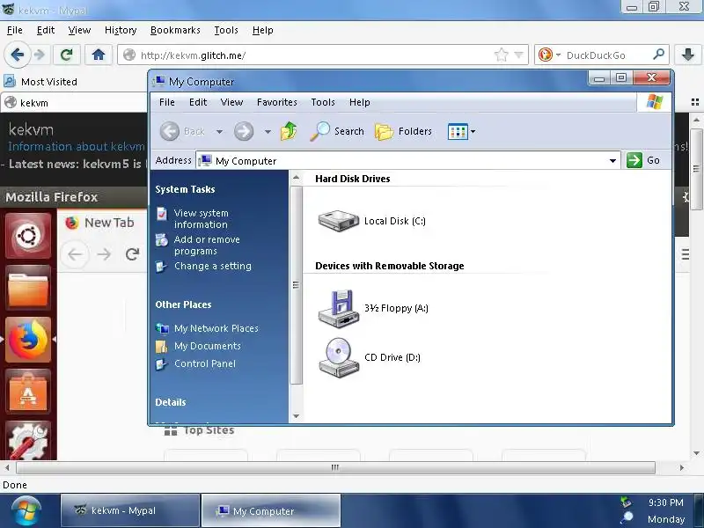
Task: Open System Settings wrench-gear dock icon
Action: [28, 441]
